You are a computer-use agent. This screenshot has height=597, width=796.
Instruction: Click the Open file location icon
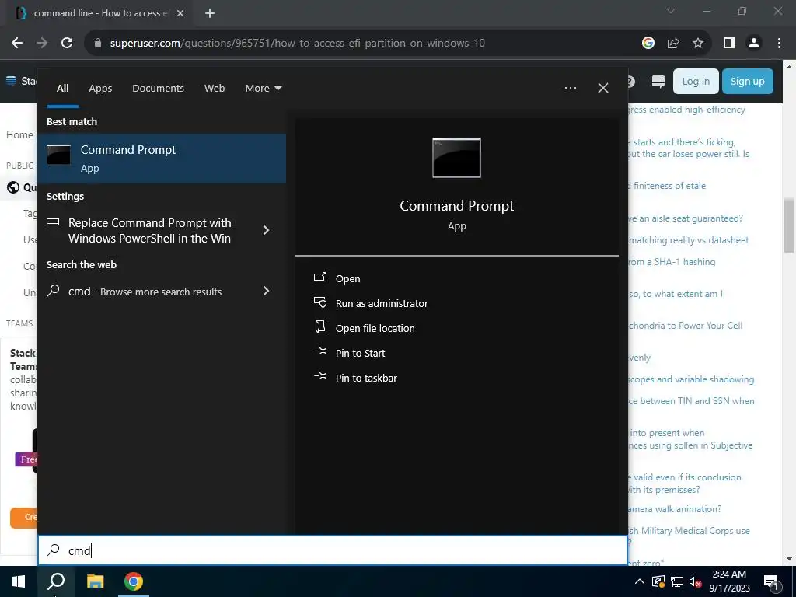coord(319,326)
